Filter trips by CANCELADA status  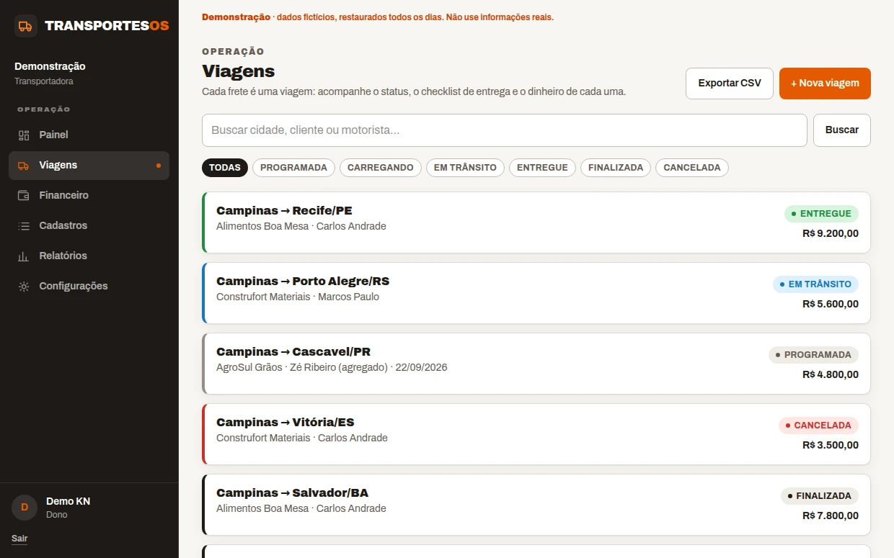(x=692, y=168)
